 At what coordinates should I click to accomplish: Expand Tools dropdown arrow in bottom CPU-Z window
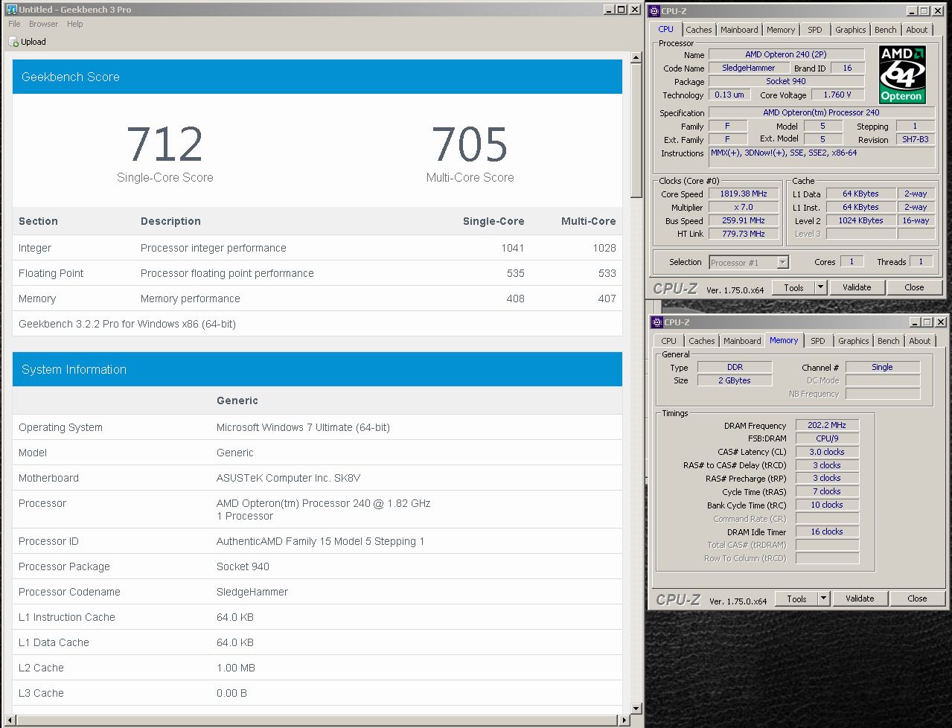click(x=823, y=598)
